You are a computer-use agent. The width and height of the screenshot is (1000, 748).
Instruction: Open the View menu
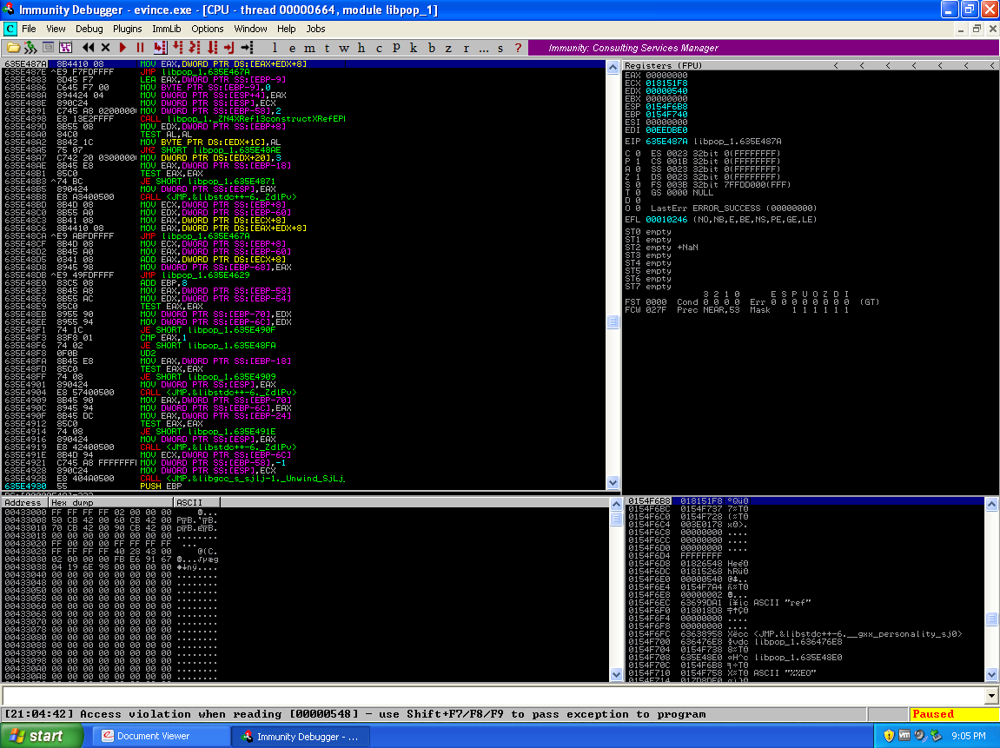point(56,29)
